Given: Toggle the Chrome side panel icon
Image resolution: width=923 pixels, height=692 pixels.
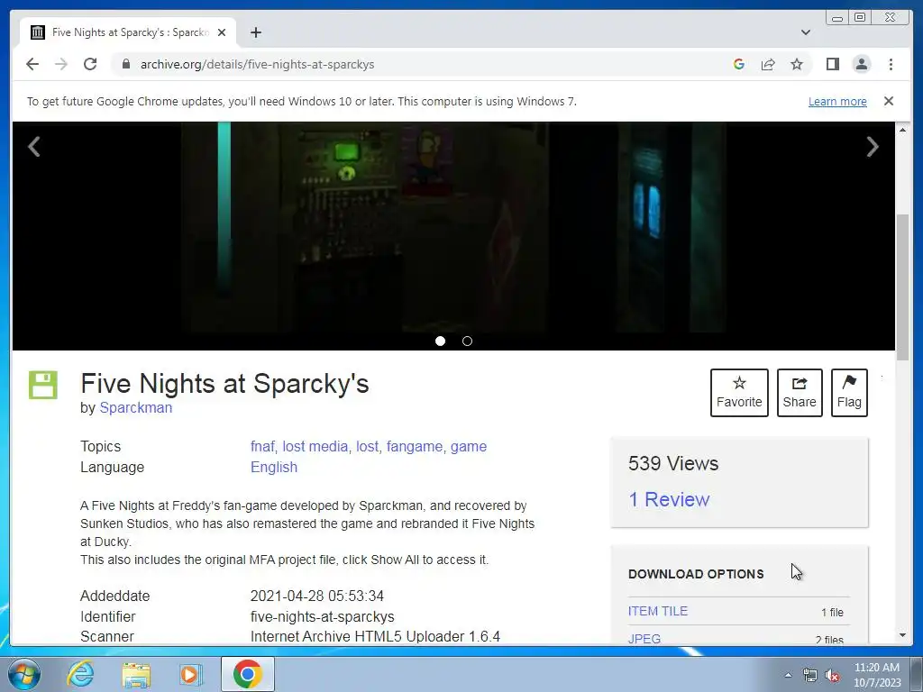Looking at the screenshot, I should 832,64.
